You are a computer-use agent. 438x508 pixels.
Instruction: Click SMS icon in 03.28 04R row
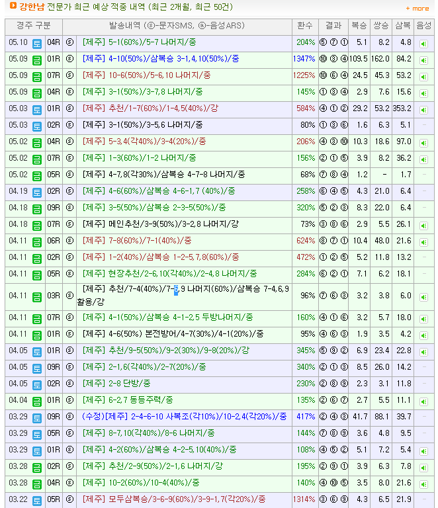[x=69, y=483]
